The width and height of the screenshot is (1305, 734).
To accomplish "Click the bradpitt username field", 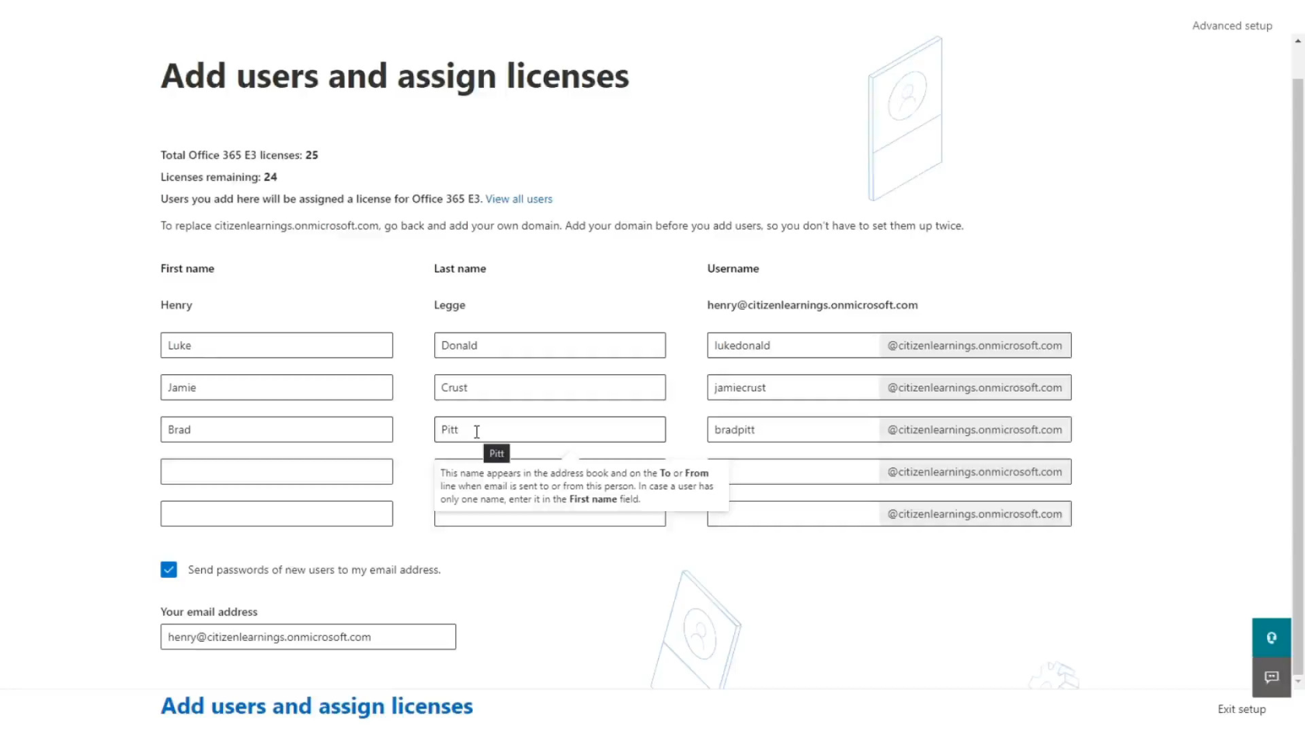I will (x=792, y=430).
